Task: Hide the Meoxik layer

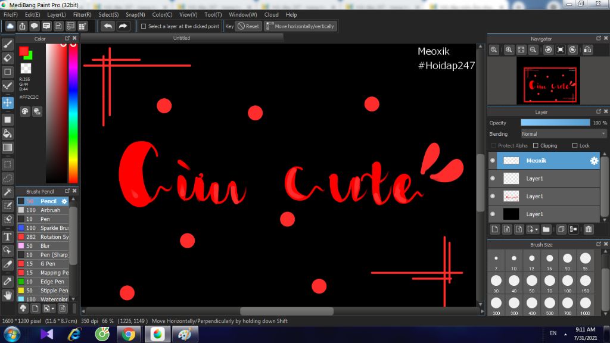Action: [x=493, y=161]
